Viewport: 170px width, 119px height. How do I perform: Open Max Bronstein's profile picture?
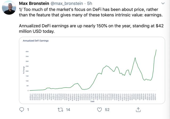(x=9, y=8)
